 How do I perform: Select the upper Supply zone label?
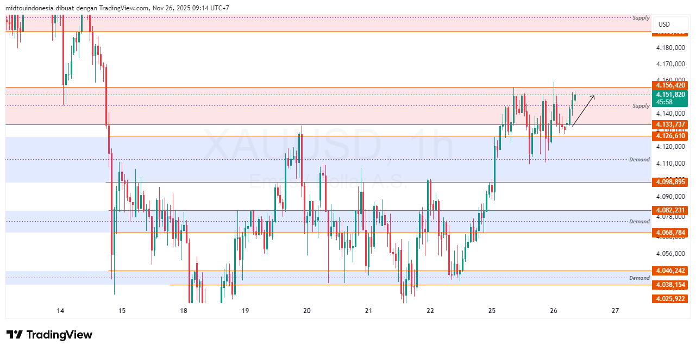(640, 17)
